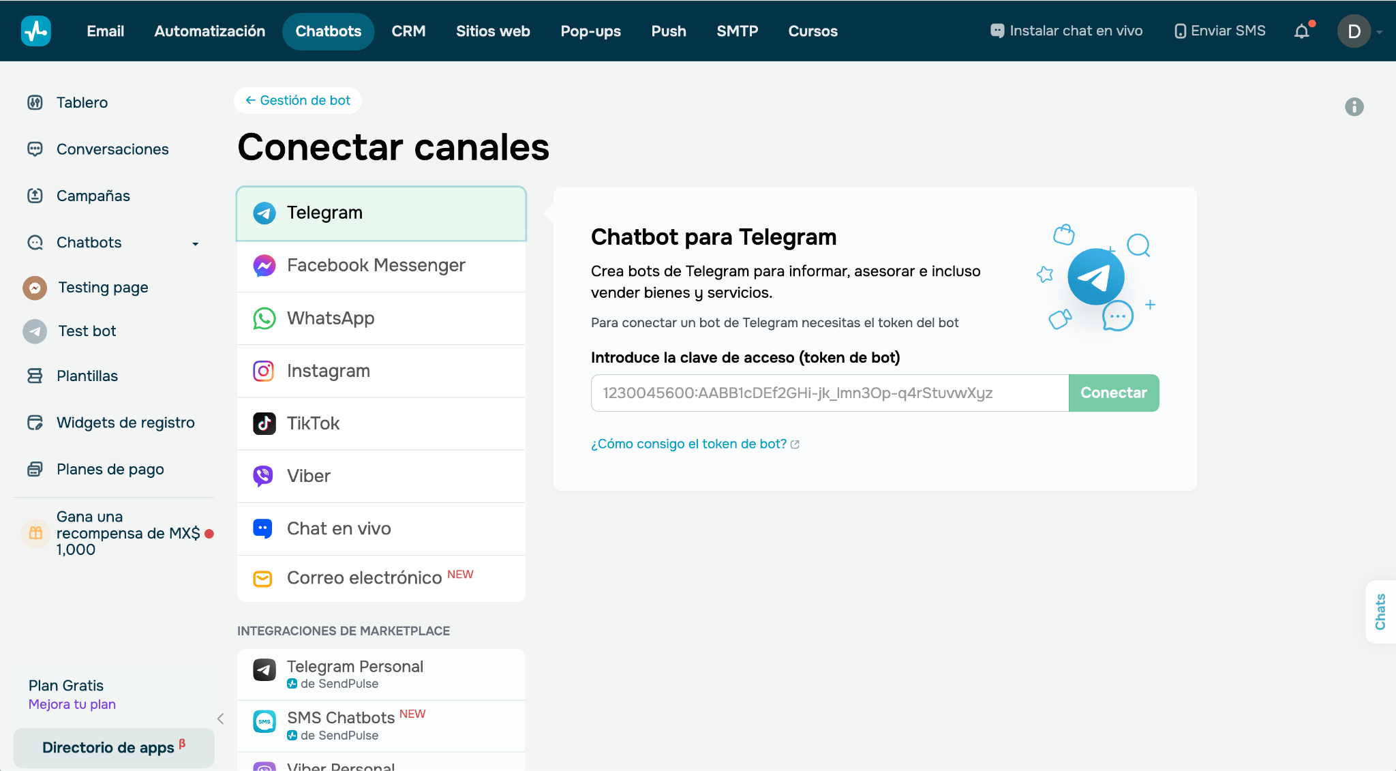The height and width of the screenshot is (771, 1396).
Task: Click Enviar SMS button
Action: (1219, 31)
